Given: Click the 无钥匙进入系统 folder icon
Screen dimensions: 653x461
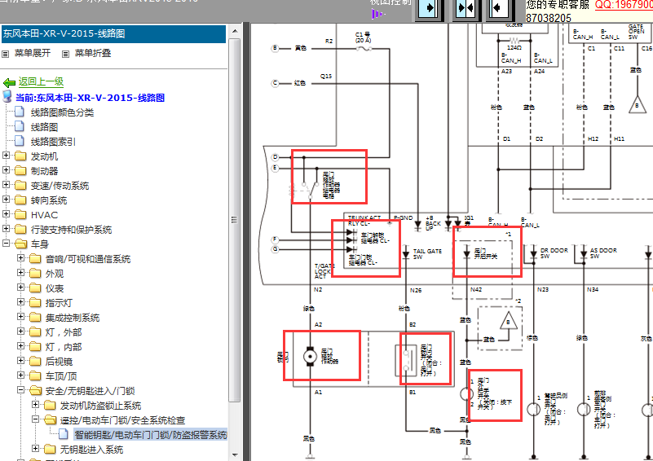Looking at the screenshot, I should (x=50, y=450).
